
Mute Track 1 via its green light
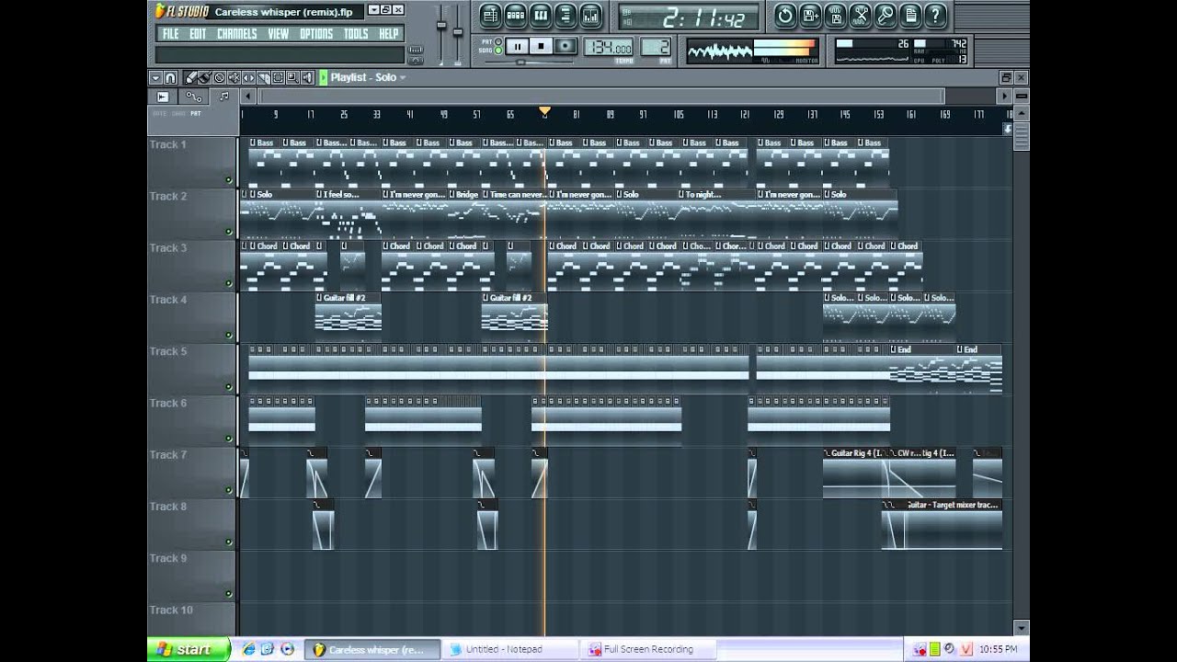tap(228, 179)
